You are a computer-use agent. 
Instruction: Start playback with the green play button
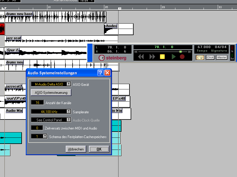point(174,57)
